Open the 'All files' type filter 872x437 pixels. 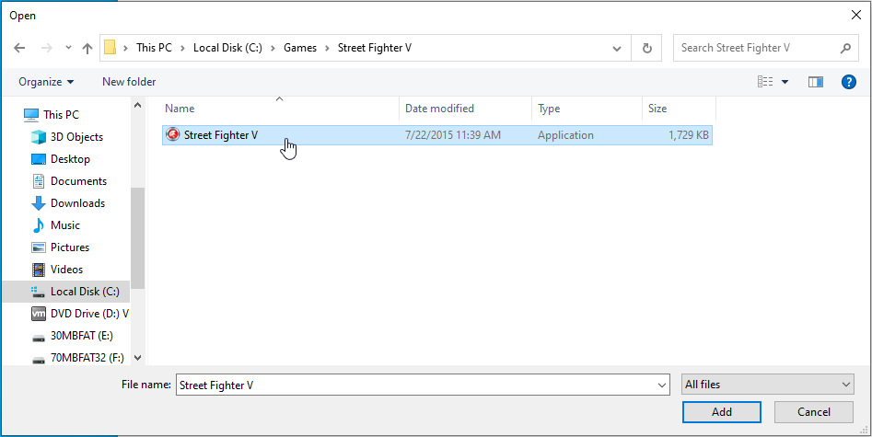pyautogui.click(x=767, y=385)
